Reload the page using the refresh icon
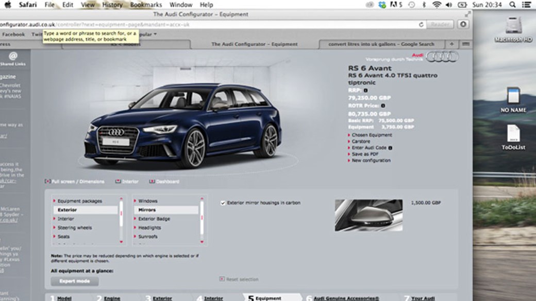The height and width of the screenshot is (301, 536). [421, 25]
